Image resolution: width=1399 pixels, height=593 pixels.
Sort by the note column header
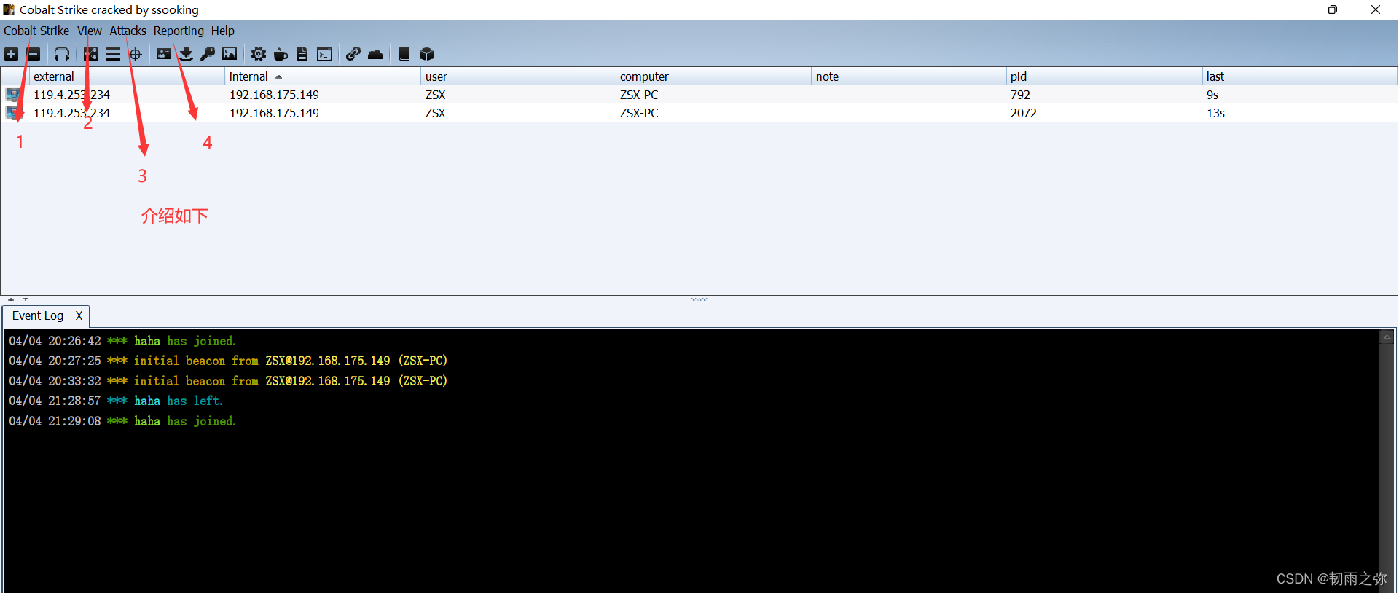click(909, 76)
